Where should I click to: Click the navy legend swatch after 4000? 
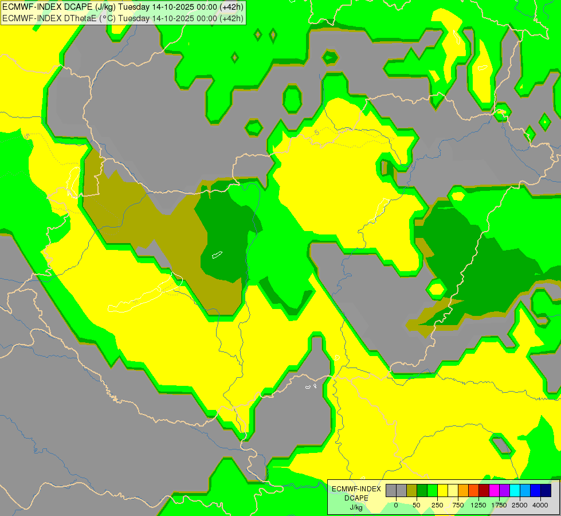tap(546, 490)
